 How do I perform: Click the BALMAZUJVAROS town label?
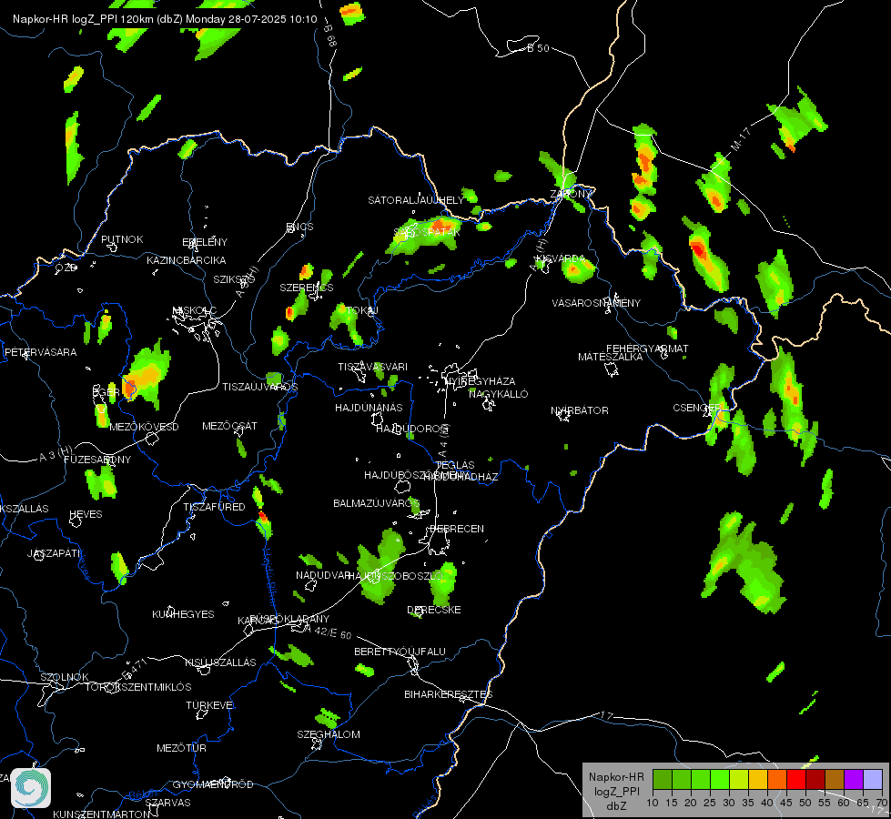tap(376, 503)
